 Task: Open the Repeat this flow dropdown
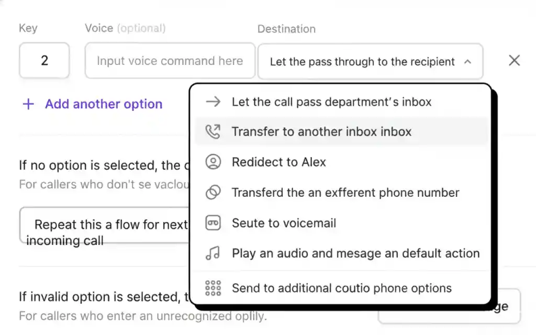tap(104, 225)
